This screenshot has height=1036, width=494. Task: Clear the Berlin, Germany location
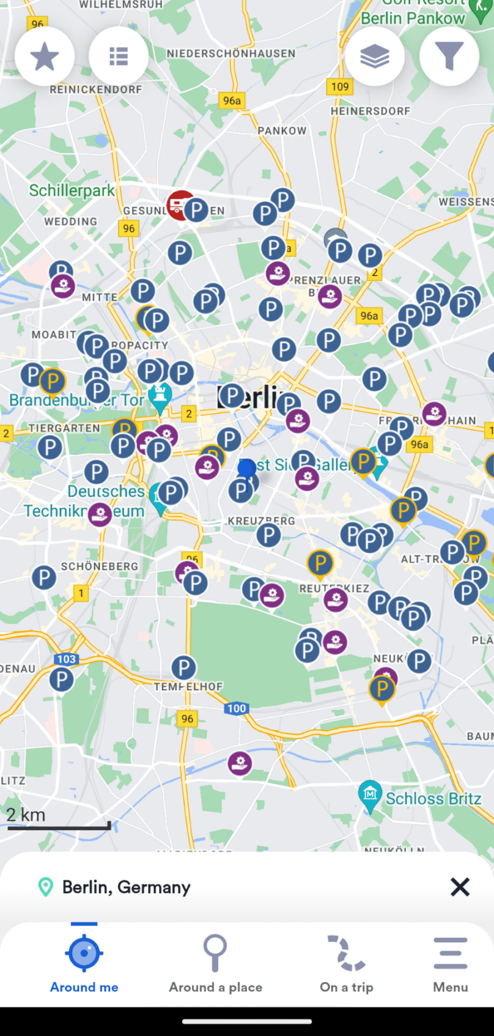460,887
